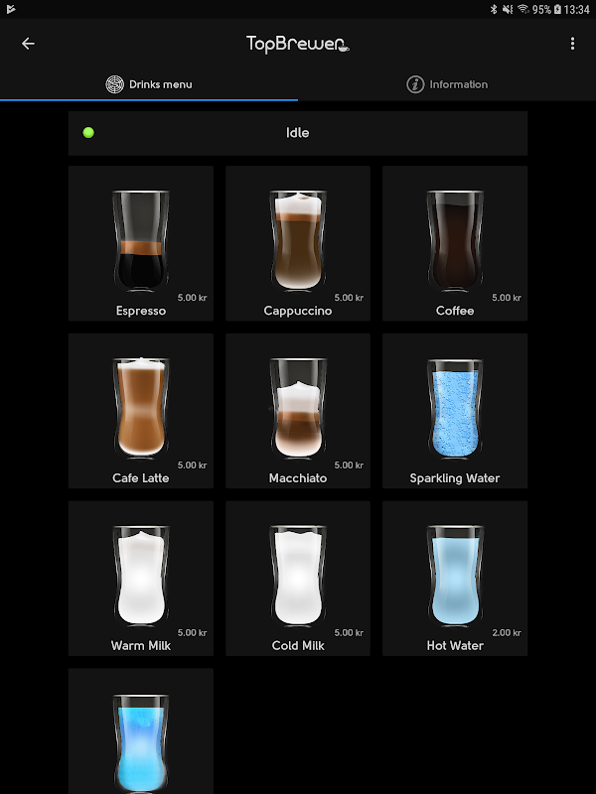Image resolution: width=596 pixels, height=794 pixels.
Task: Pick the Warm Milk glass
Action: click(141, 577)
